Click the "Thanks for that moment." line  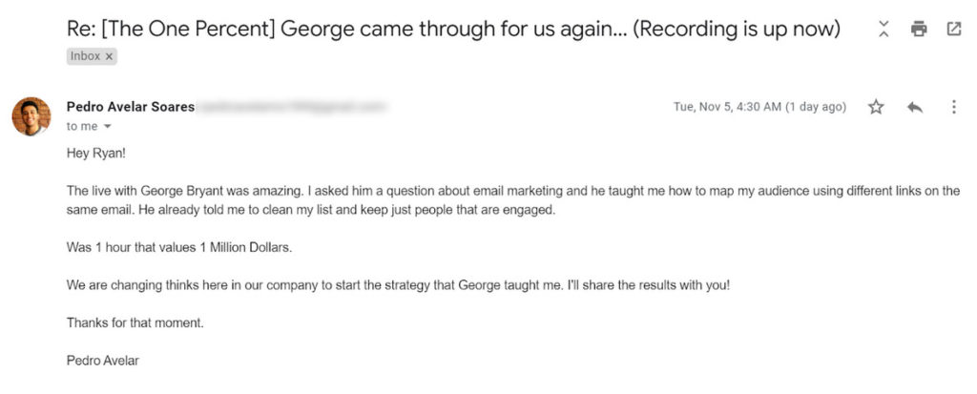[135, 322]
